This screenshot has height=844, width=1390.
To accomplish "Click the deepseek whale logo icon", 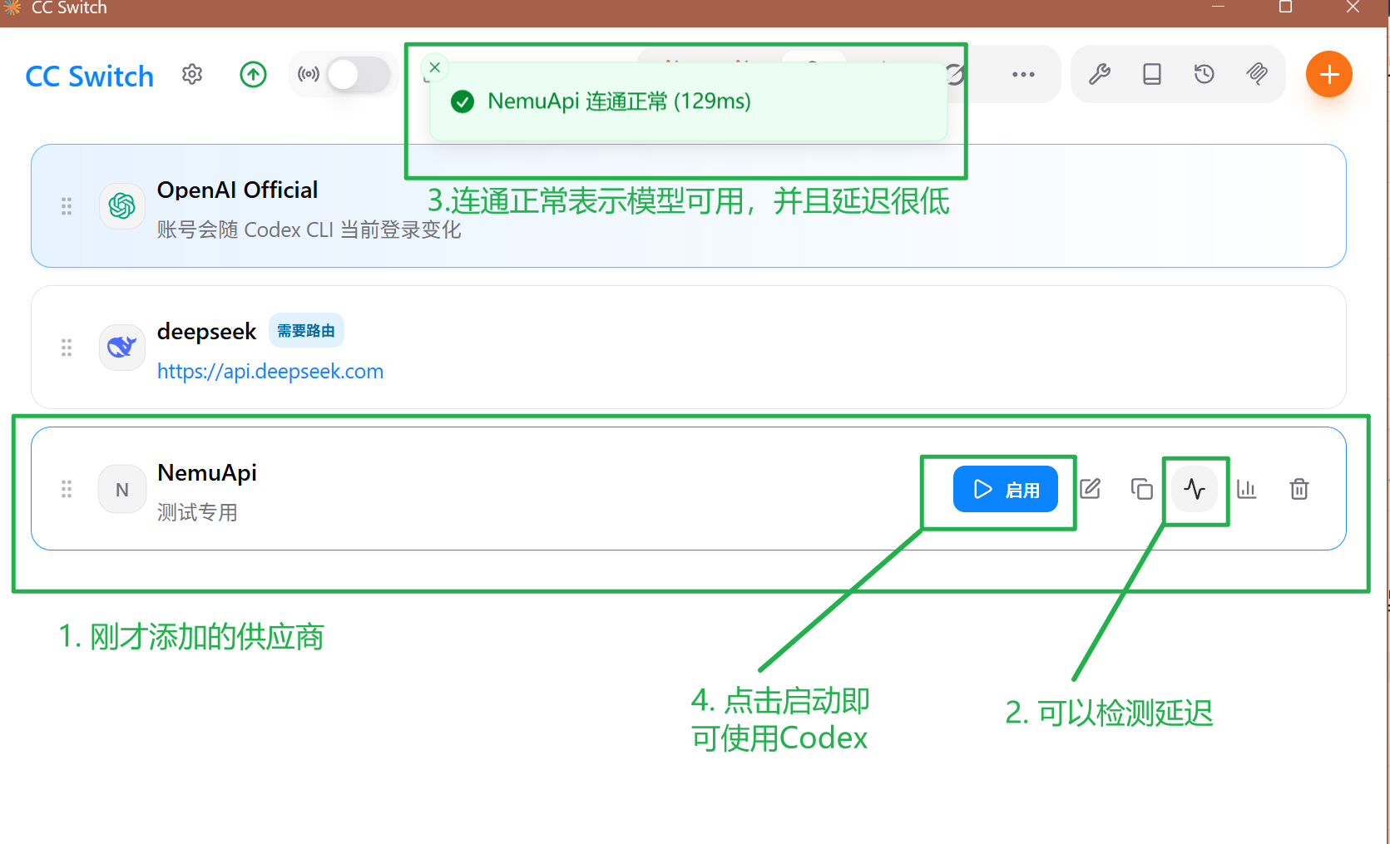I will [x=122, y=347].
